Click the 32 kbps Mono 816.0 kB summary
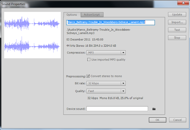The image size is (190, 130). [x=115, y=98]
